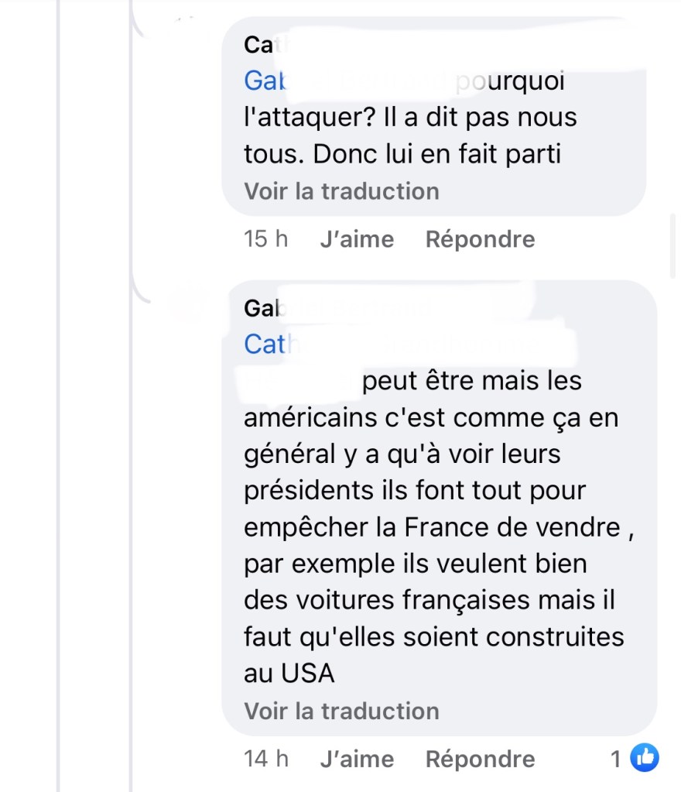Translate the comment about French cars
The image size is (681, 792).
click(x=341, y=711)
